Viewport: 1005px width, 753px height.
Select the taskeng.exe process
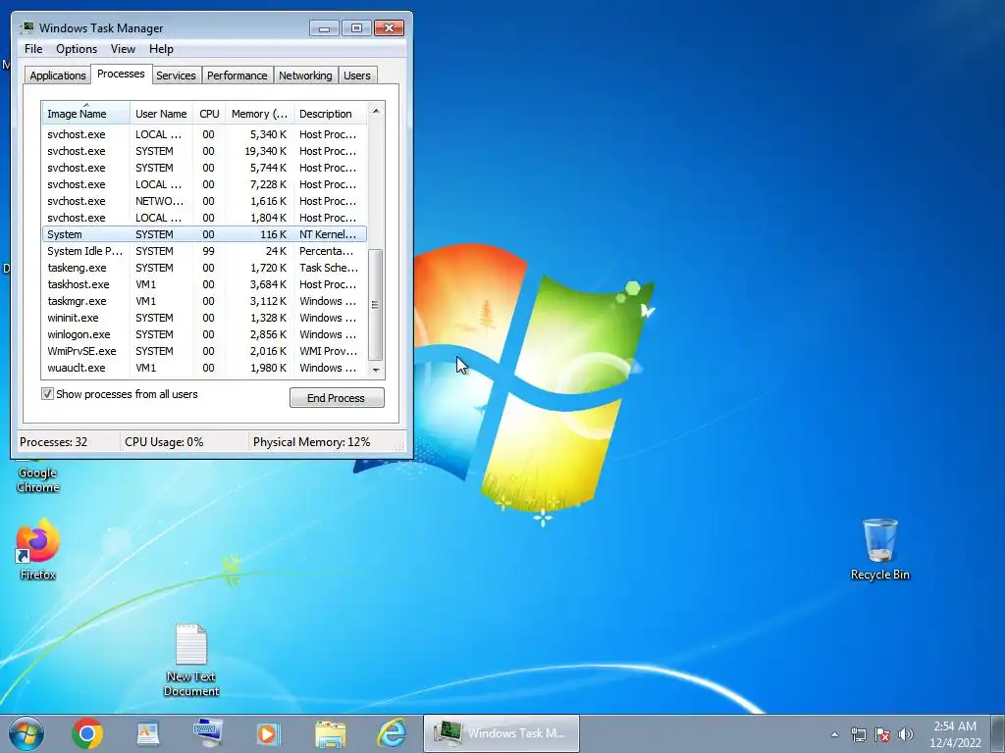pos(204,268)
